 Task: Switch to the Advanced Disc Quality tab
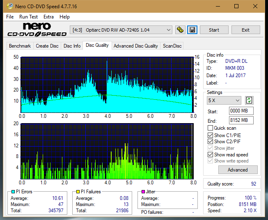point(136,46)
